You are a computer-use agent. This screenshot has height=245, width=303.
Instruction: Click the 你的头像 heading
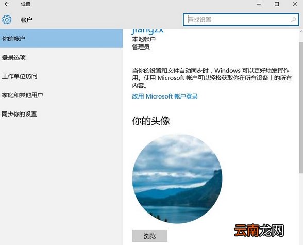[151, 121]
